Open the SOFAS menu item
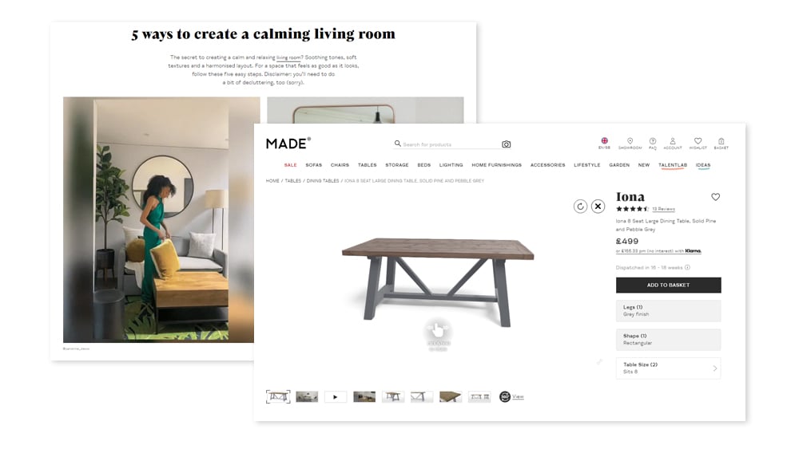The image size is (799, 449). click(x=313, y=165)
